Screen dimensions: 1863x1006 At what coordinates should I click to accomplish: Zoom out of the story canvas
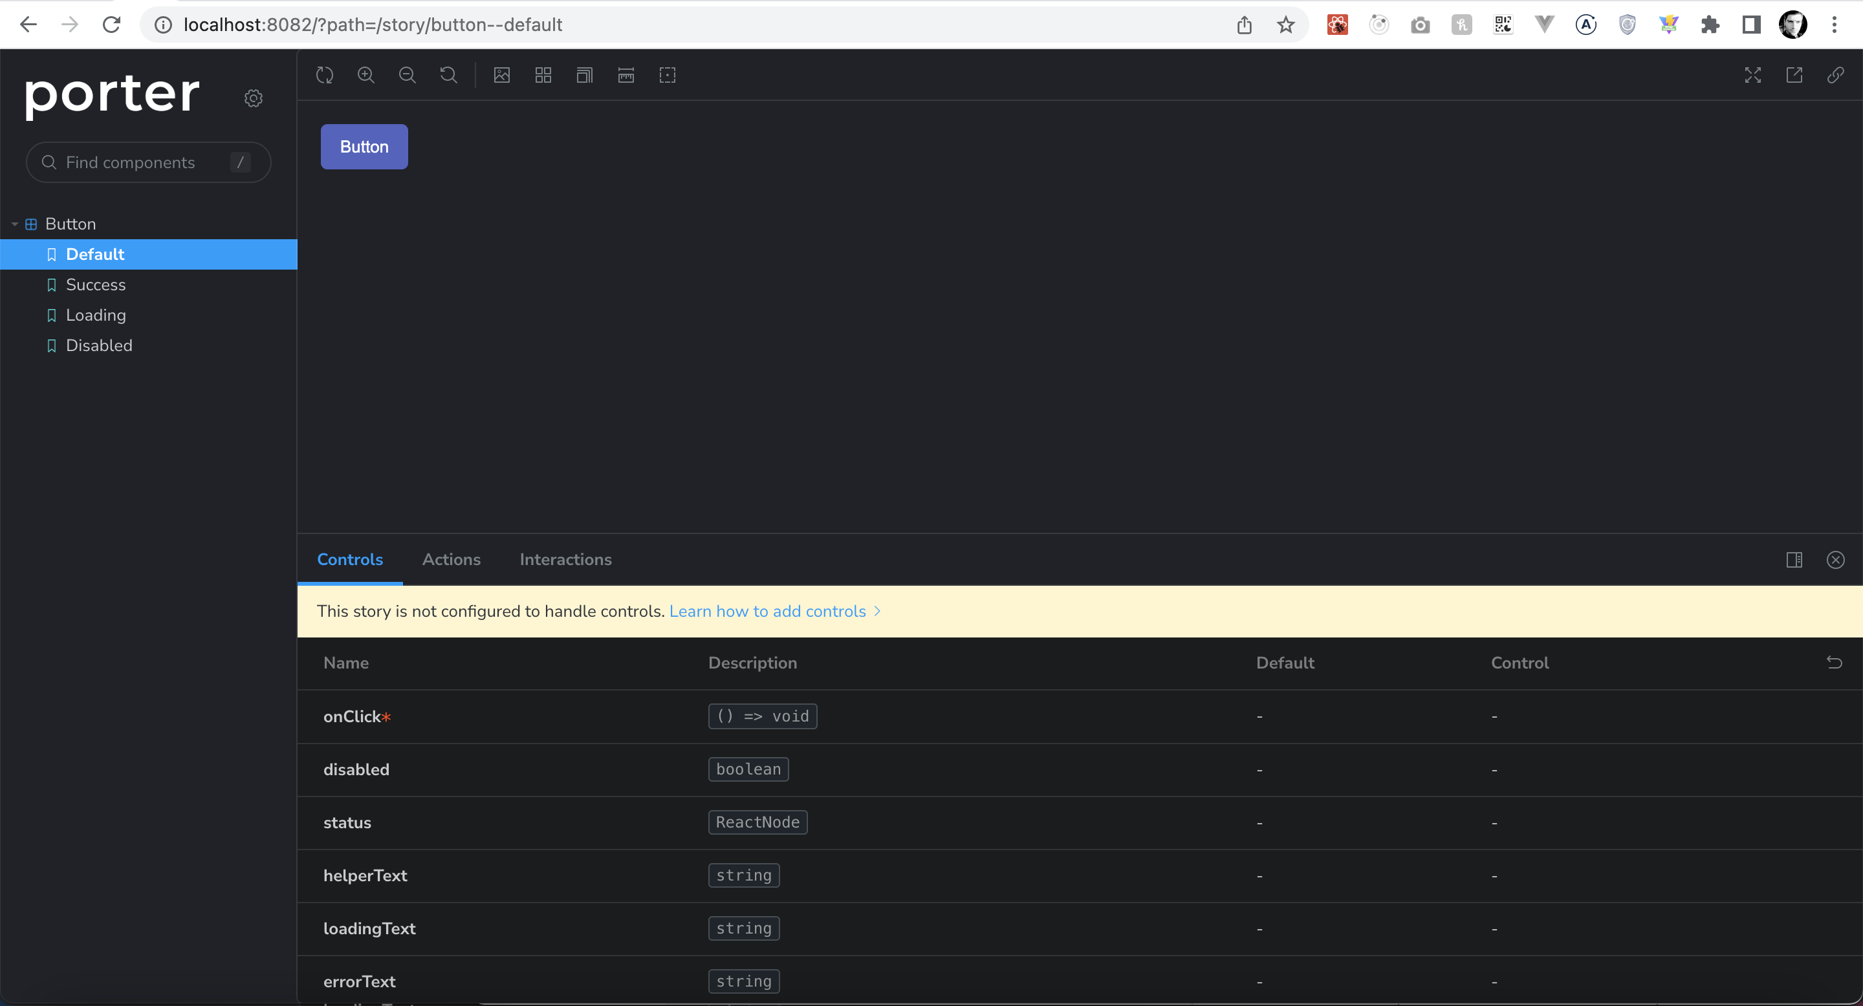(407, 75)
